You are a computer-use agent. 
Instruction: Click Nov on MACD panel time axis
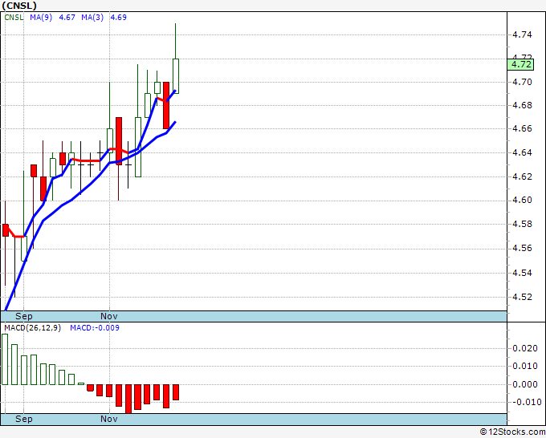109,419
